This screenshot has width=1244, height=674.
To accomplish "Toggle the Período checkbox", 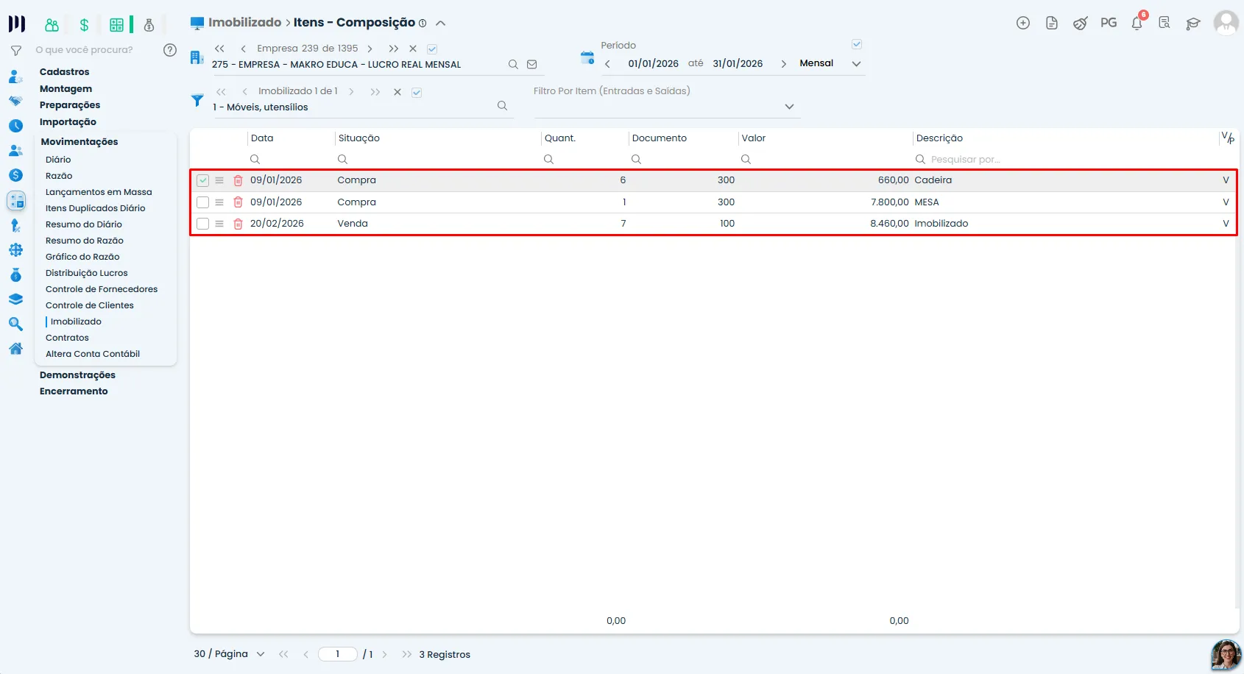I will pyautogui.click(x=857, y=44).
